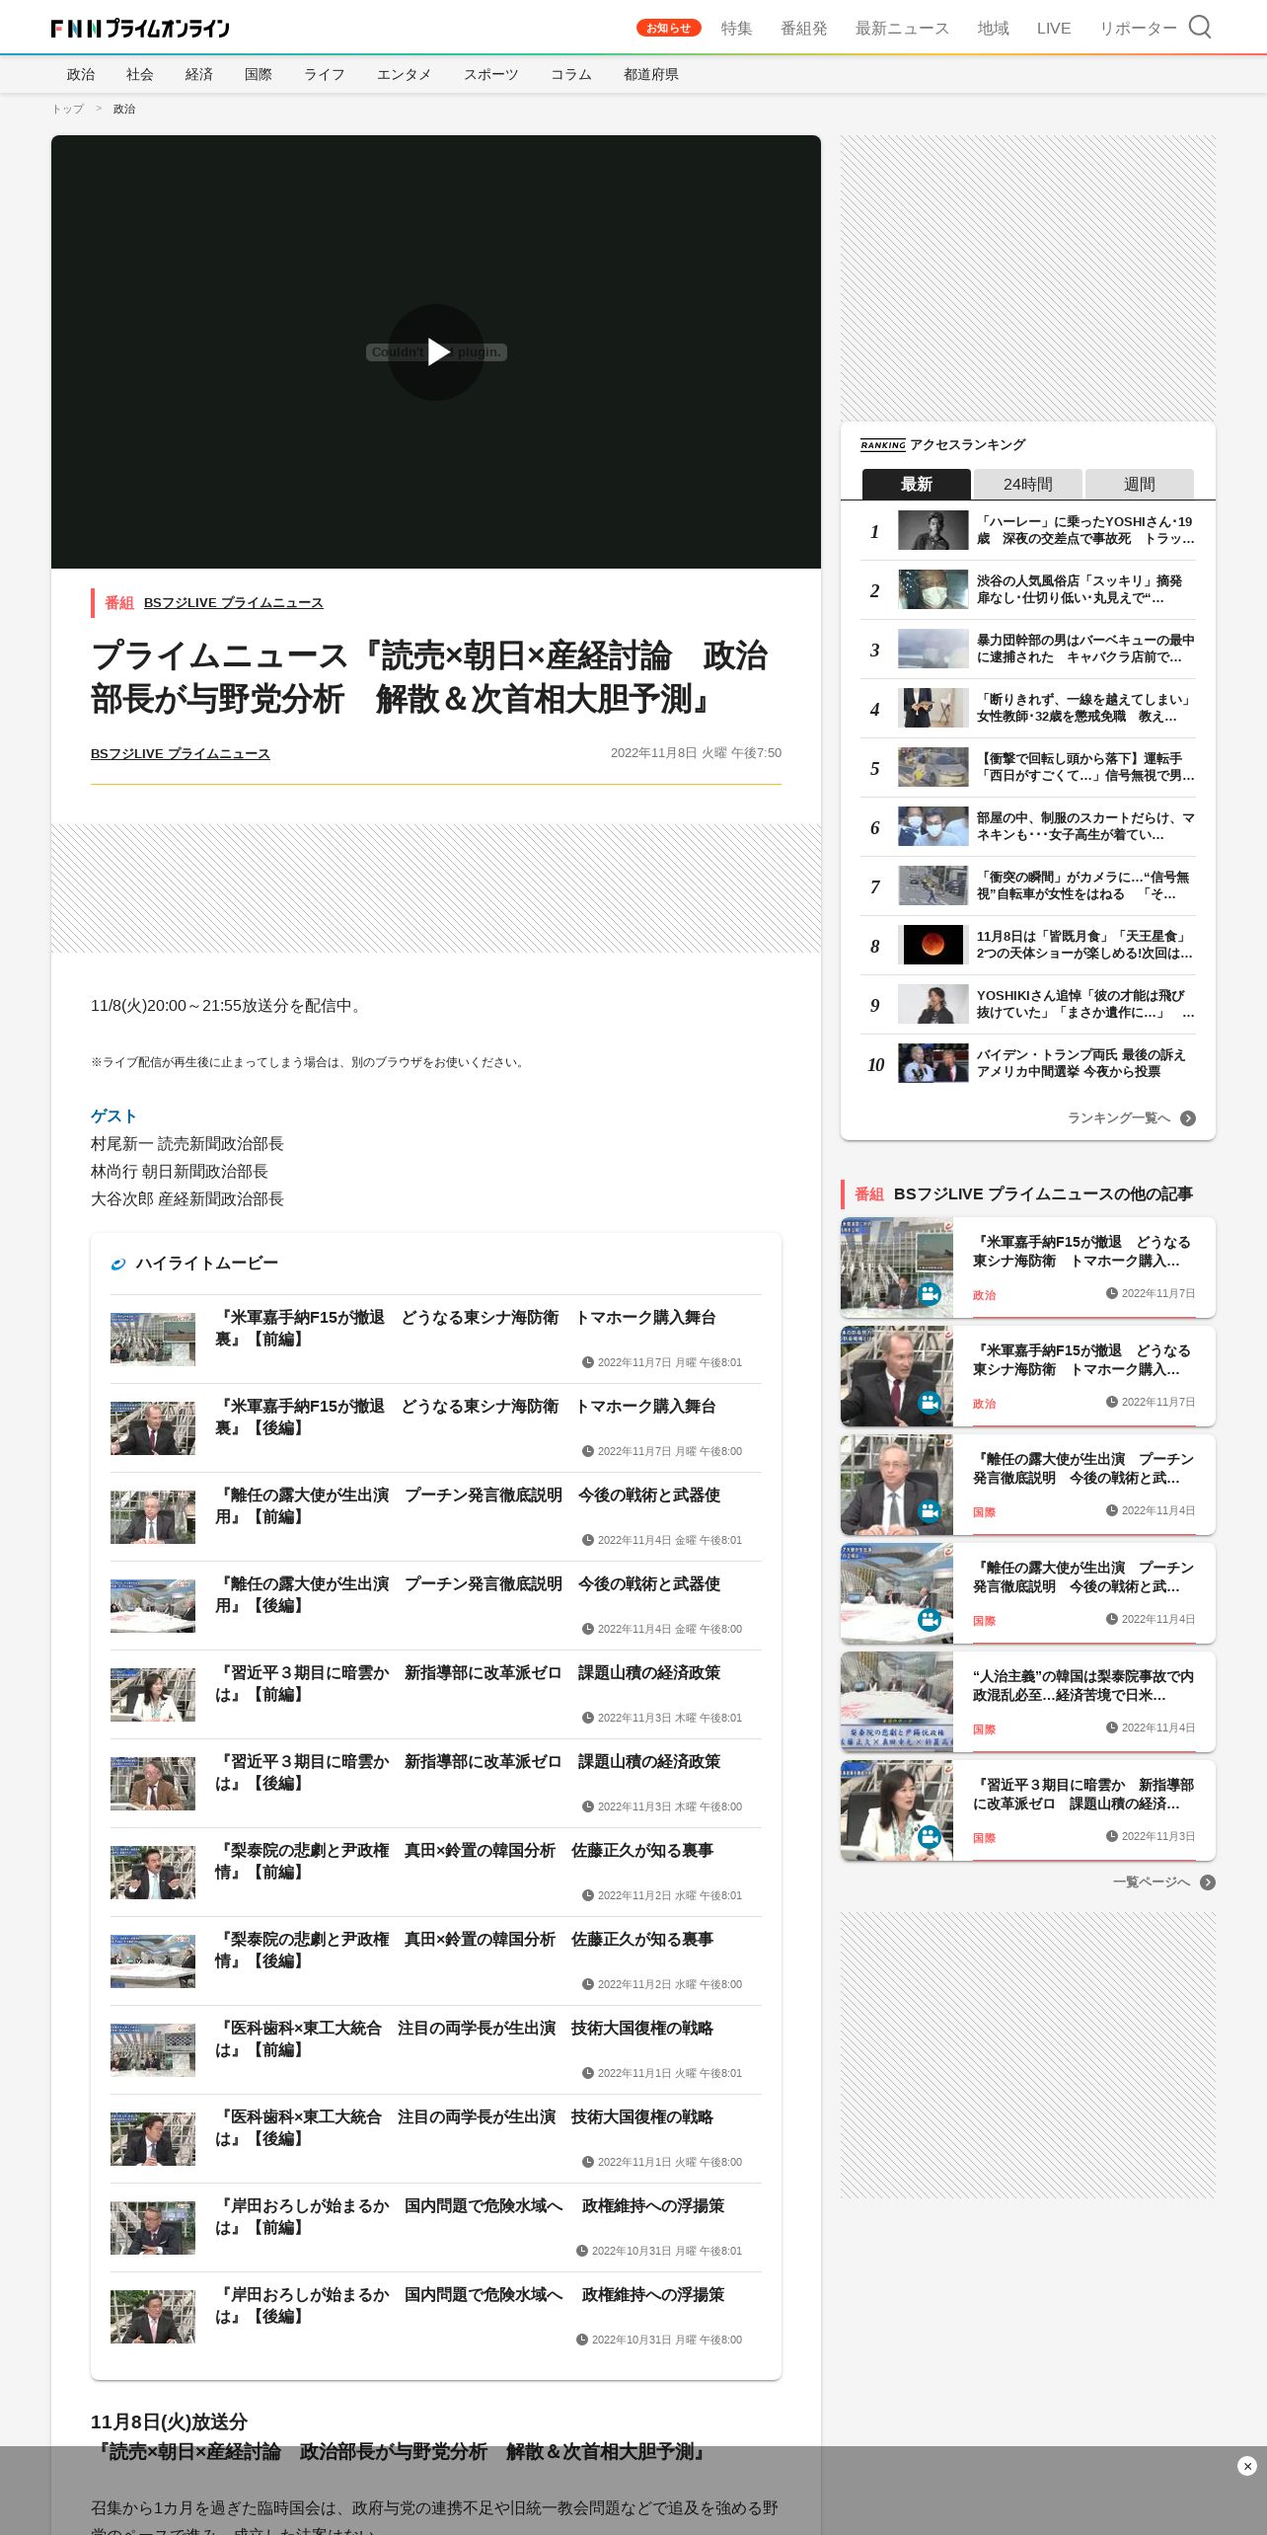The height and width of the screenshot is (2535, 1267).
Task: Open sidebar card “人治主義”の韓国
Action: pos(1028,1702)
